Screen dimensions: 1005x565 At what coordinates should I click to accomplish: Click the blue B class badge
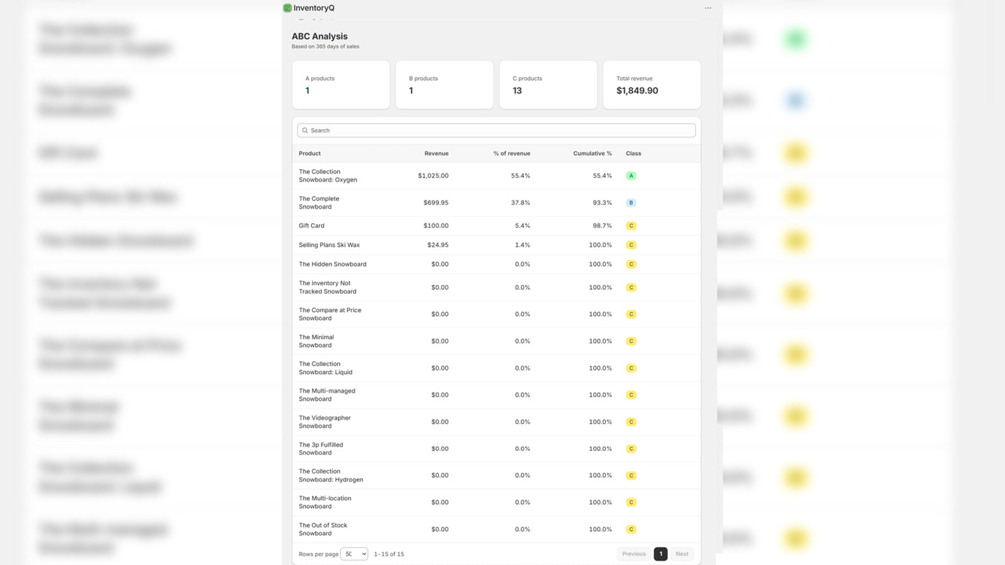631,203
